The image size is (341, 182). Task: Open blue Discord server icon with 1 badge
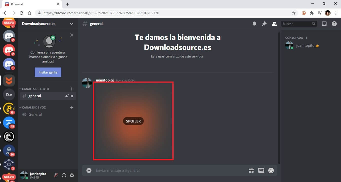pyautogui.click(x=9, y=64)
